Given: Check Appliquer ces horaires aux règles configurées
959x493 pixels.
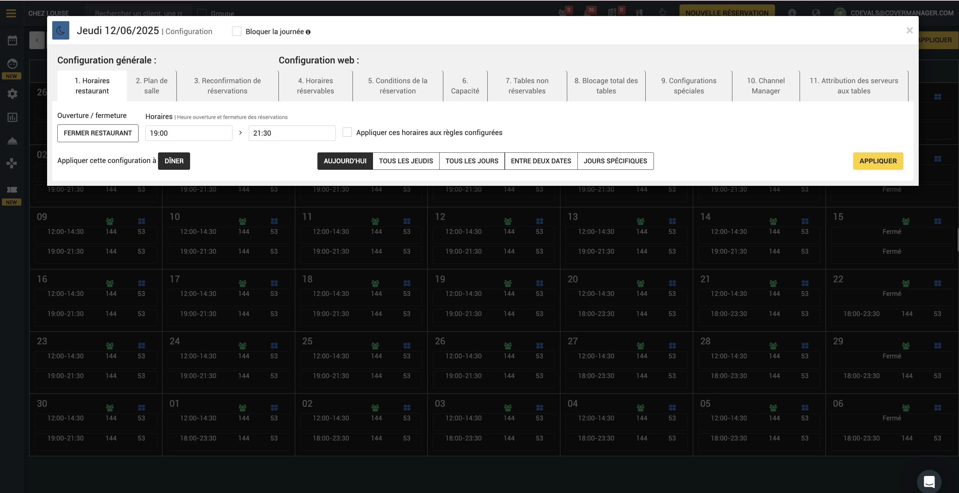Looking at the screenshot, I should coord(347,132).
